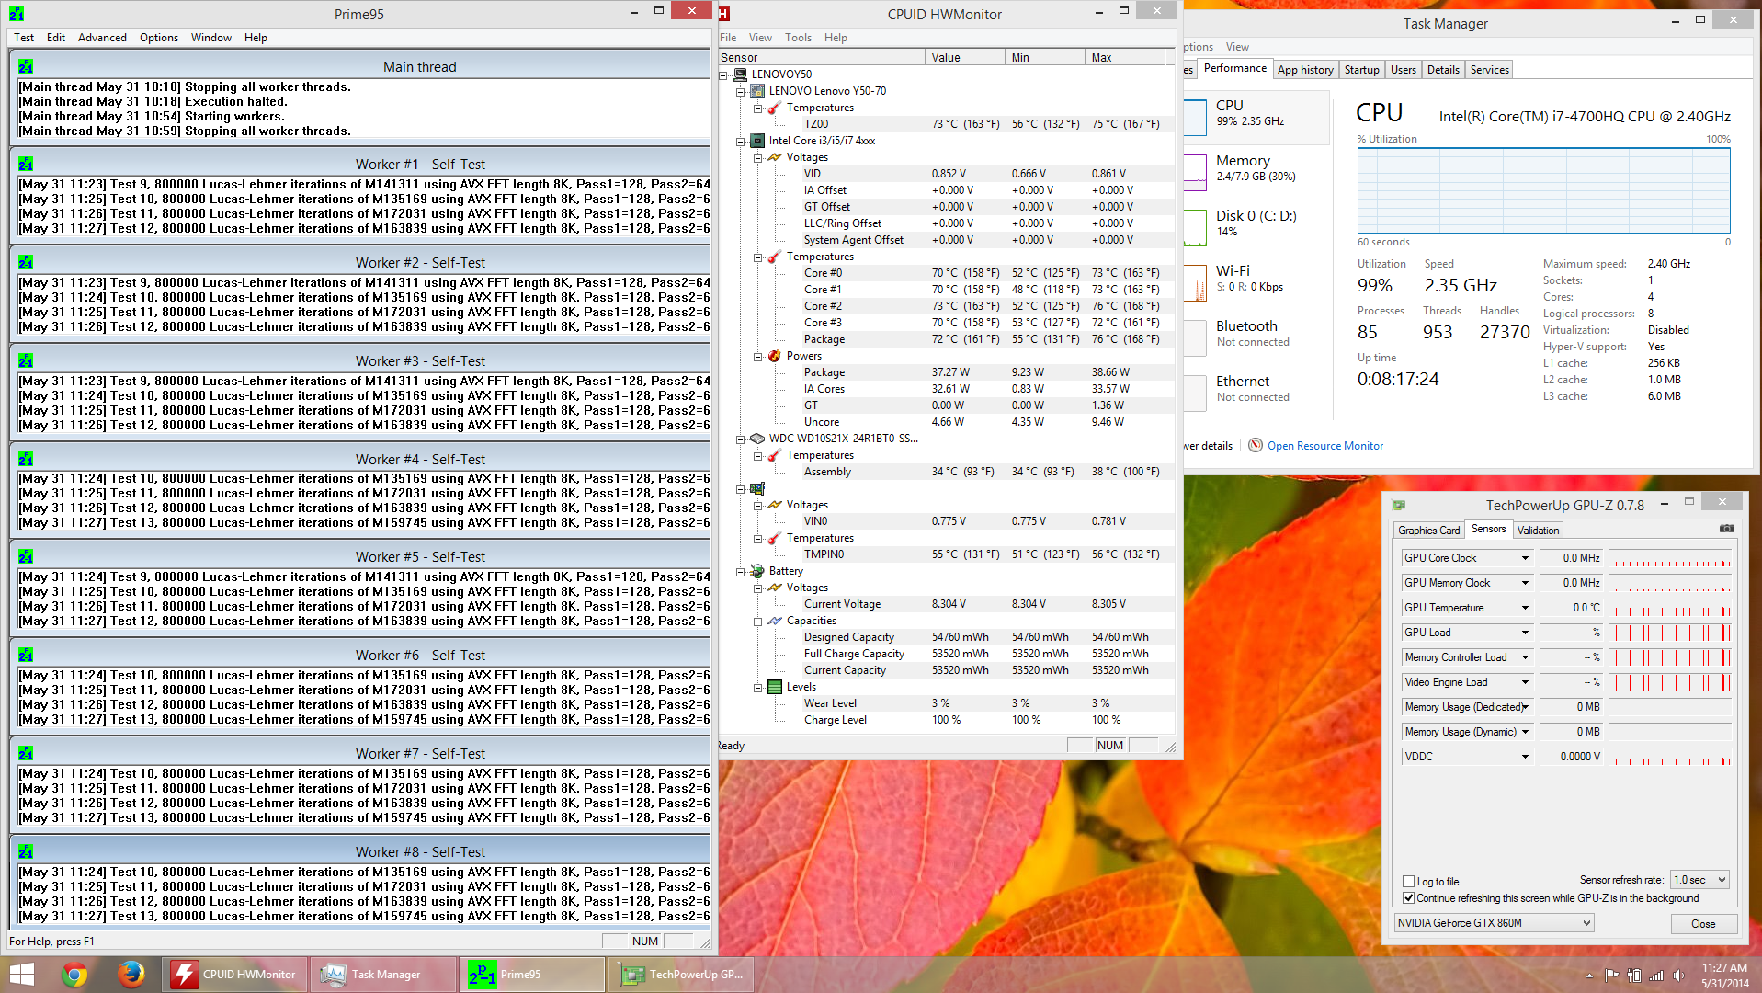The width and height of the screenshot is (1762, 993).
Task: Click the CPU utilization graph
Action: 1543,190
